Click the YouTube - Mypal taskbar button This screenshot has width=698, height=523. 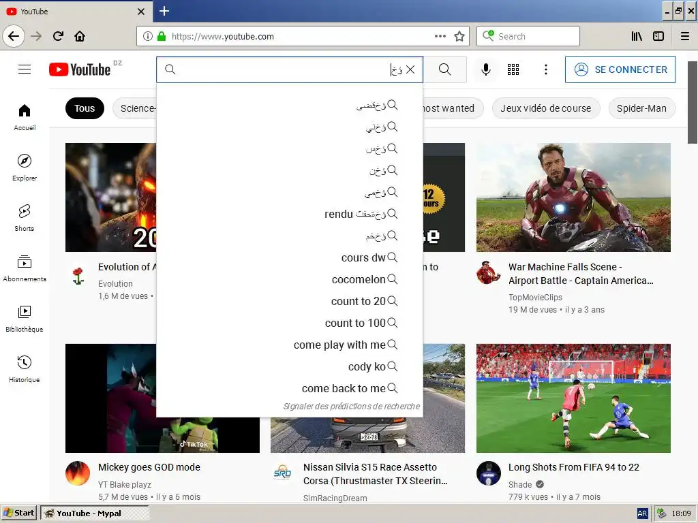coord(94,513)
